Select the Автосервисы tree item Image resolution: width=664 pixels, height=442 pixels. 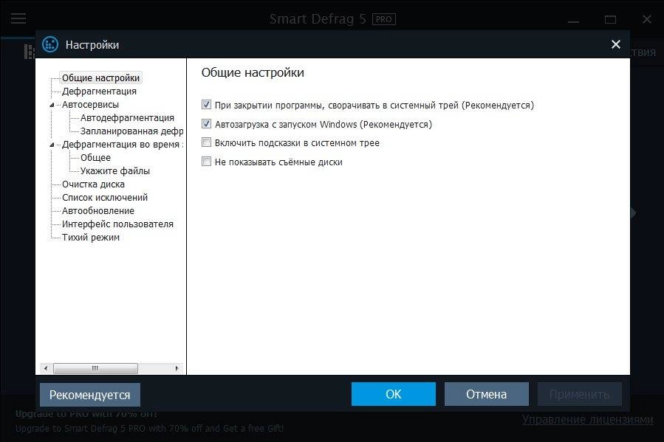tap(90, 105)
